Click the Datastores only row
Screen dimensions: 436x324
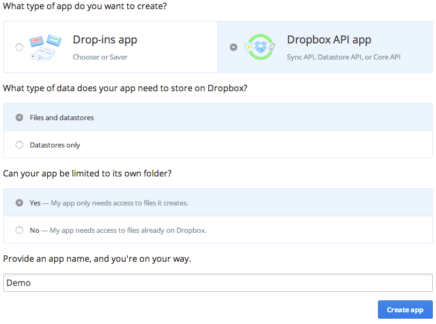point(161,145)
